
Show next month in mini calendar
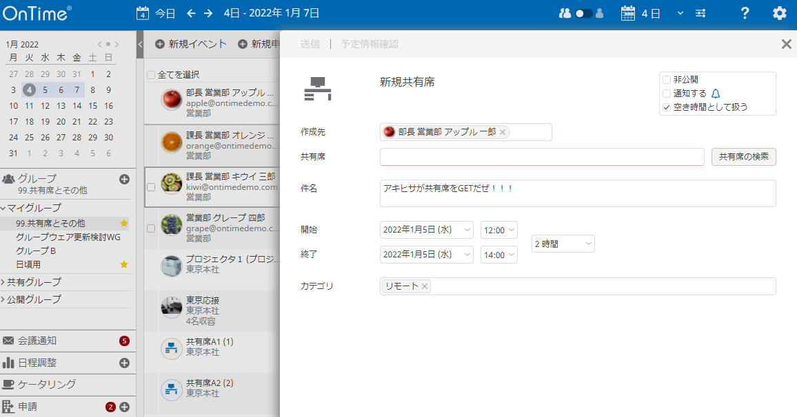(x=117, y=44)
